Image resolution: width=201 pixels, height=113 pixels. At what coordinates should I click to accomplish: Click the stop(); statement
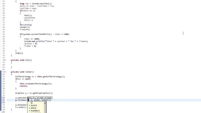[x=19, y=53]
